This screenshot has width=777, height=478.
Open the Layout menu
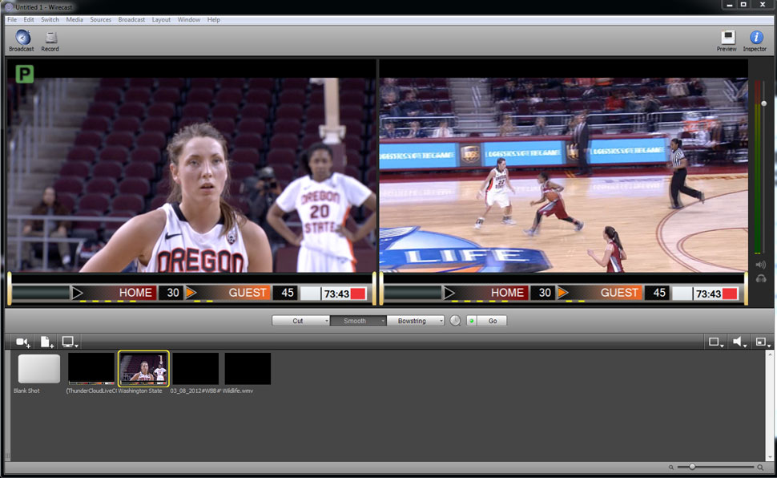(161, 19)
